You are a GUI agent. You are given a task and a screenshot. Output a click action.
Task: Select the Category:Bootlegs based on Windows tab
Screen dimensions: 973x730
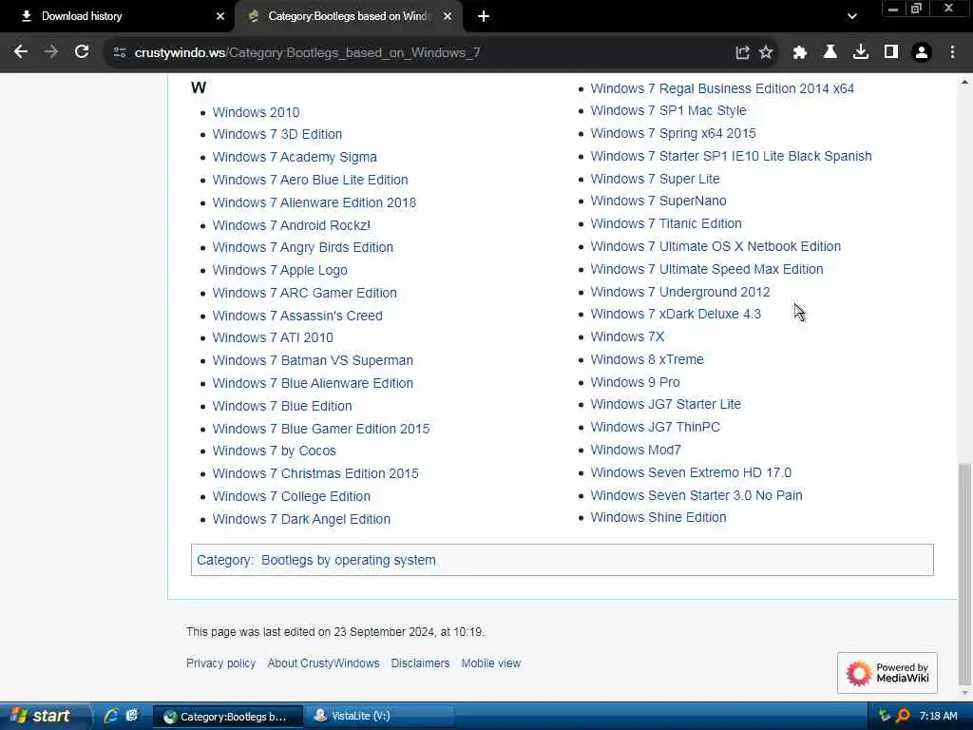click(349, 17)
